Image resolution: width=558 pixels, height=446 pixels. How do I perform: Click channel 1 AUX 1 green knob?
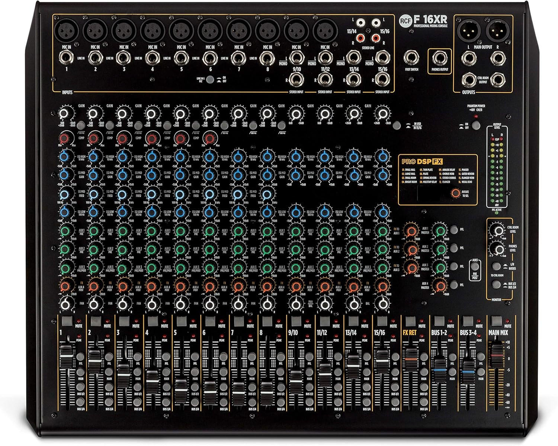65,231
